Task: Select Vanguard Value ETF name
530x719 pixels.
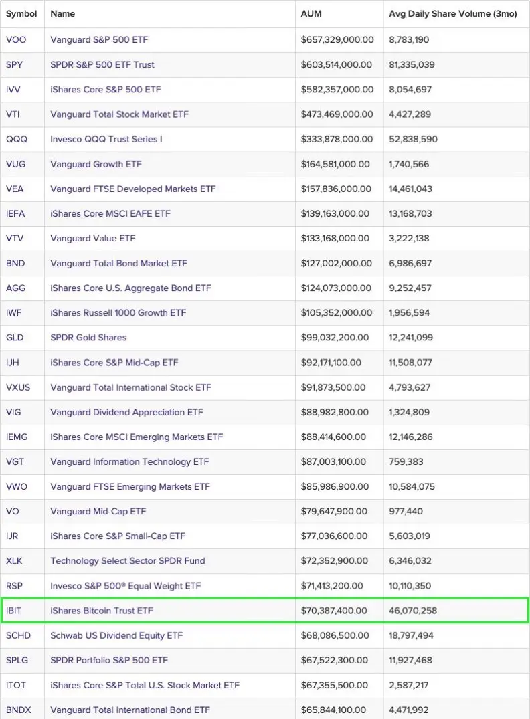Action: coord(93,238)
